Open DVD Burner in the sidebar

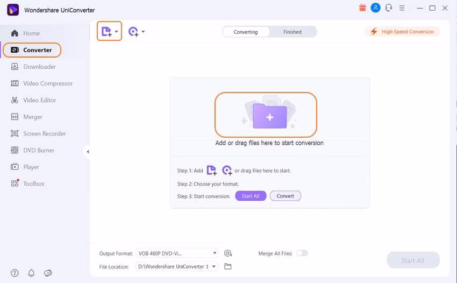pyautogui.click(x=39, y=150)
